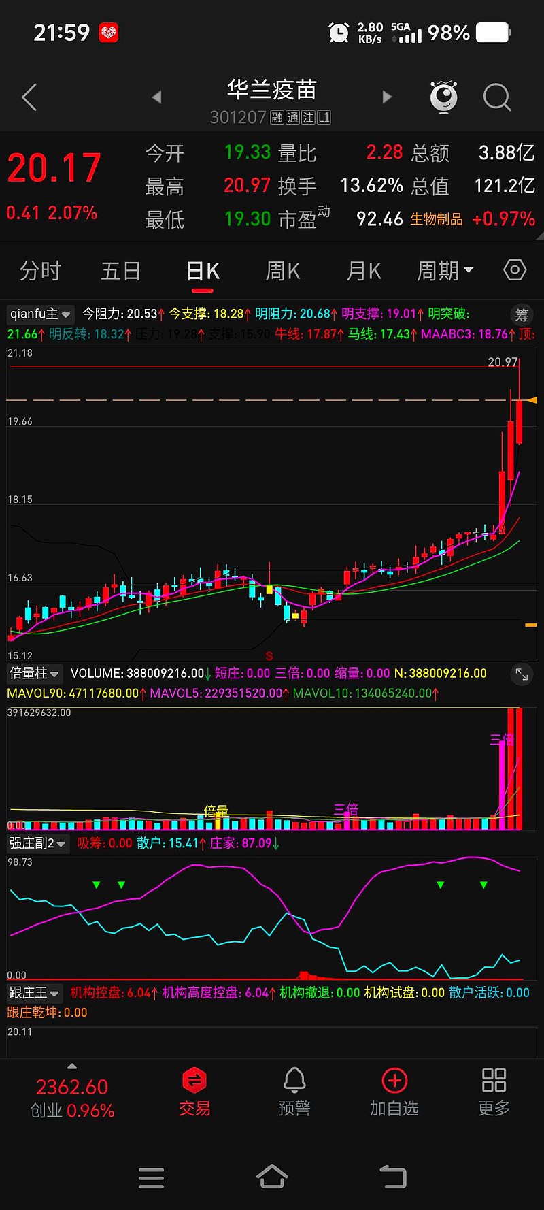
Task: Tap 加自选 add to watchlist
Action: point(394,1092)
